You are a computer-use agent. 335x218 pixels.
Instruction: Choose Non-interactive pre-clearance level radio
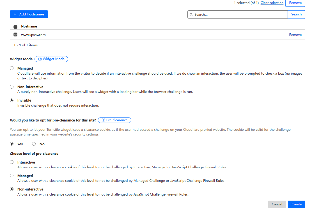(x=12, y=189)
